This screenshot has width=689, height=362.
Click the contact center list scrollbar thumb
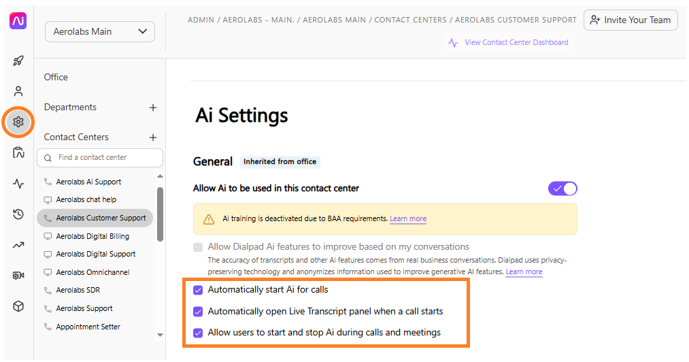[x=160, y=214]
